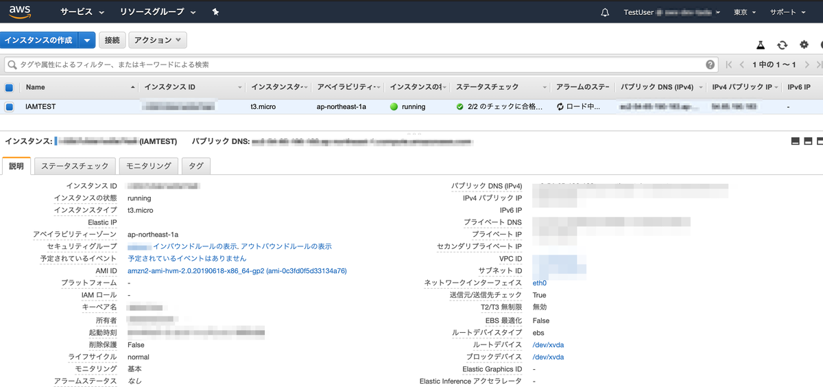Refresh the instance list
This screenshot has width=823, height=387.
click(x=782, y=45)
